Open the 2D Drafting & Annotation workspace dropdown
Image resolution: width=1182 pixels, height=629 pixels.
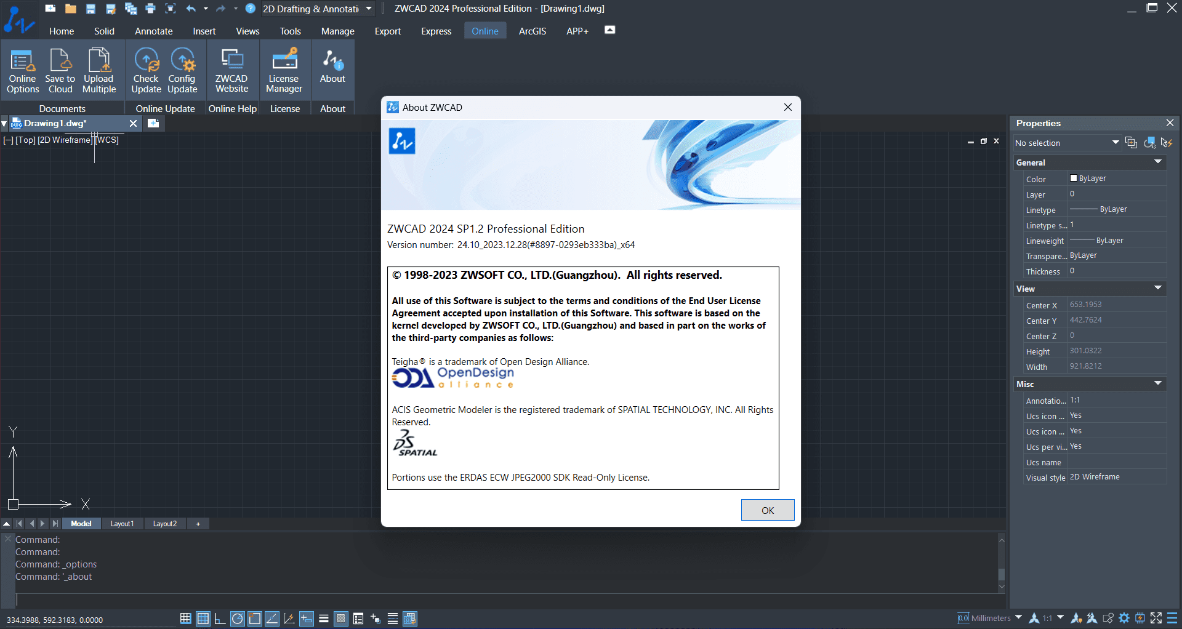point(369,9)
